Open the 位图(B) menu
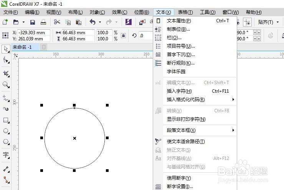 [x=142, y=12]
